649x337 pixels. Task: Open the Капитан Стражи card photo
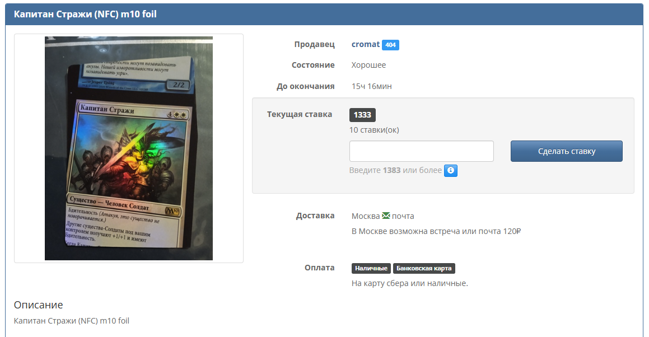click(129, 148)
